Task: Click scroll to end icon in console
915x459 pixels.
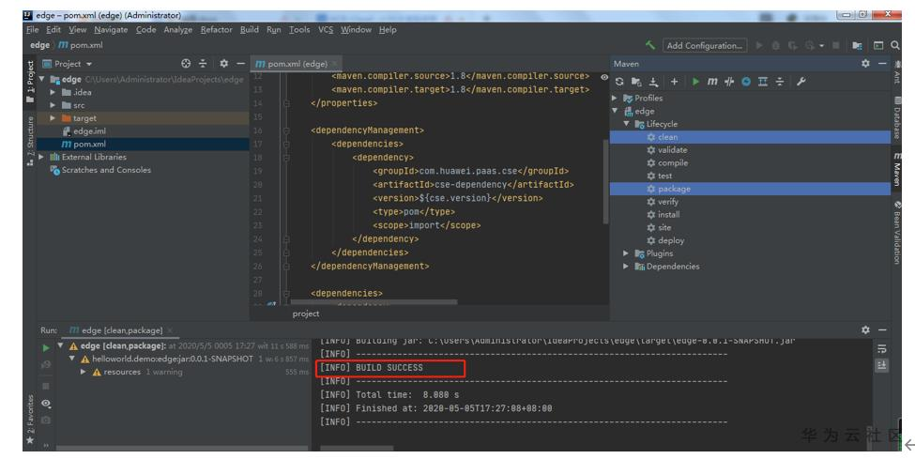Action: [882, 365]
